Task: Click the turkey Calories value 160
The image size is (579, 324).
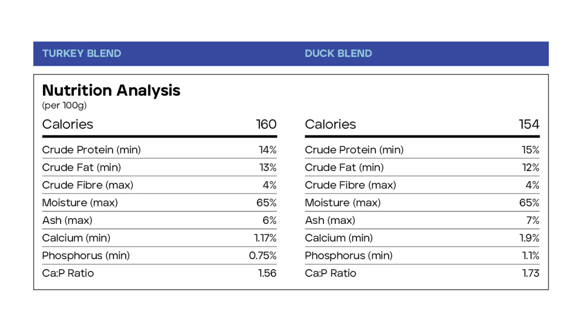Action: pos(266,124)
